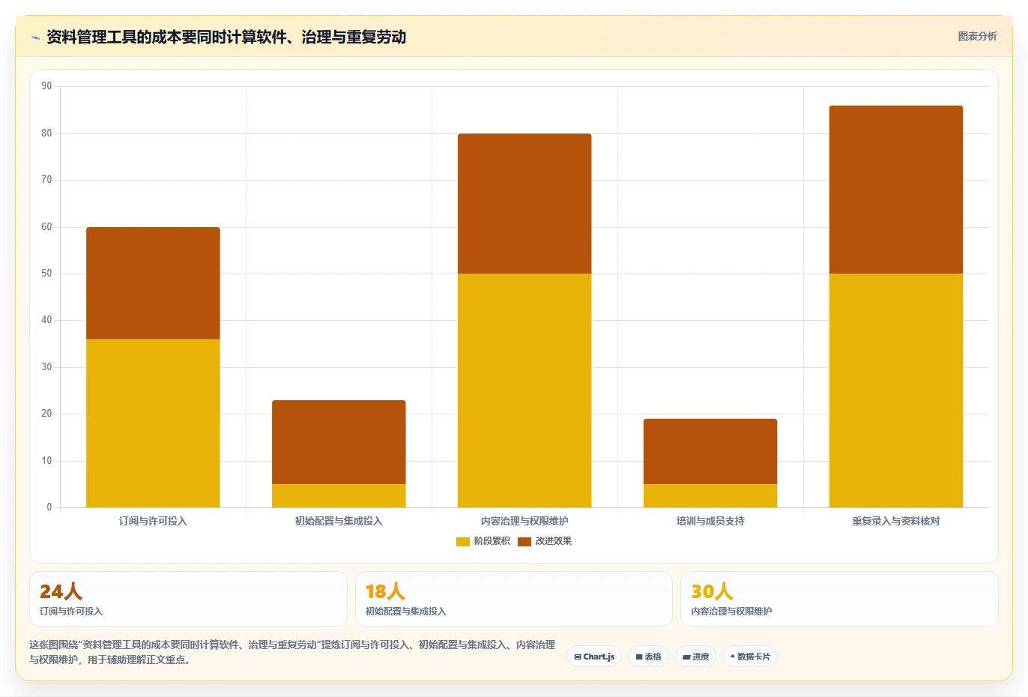Open the 24人 订阅与许可投入 stat card

[188, 599]
